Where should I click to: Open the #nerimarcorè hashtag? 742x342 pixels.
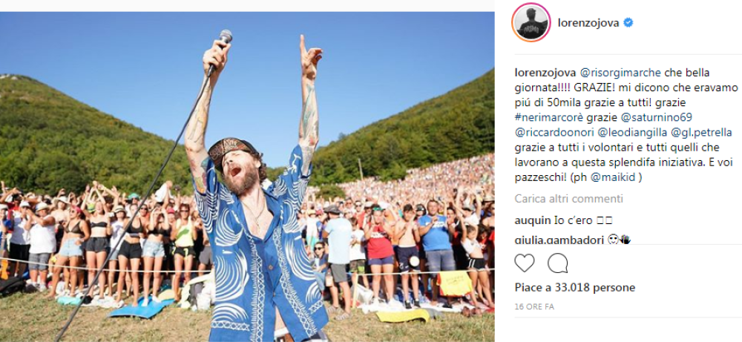click(547, 116)
